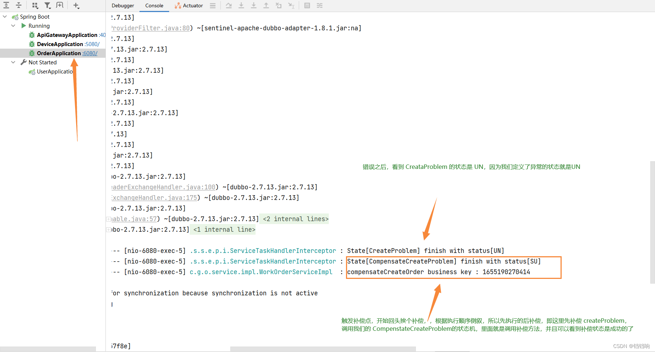
Task: Click the Drop Frame debugger icon
Action: pos(279,5)
